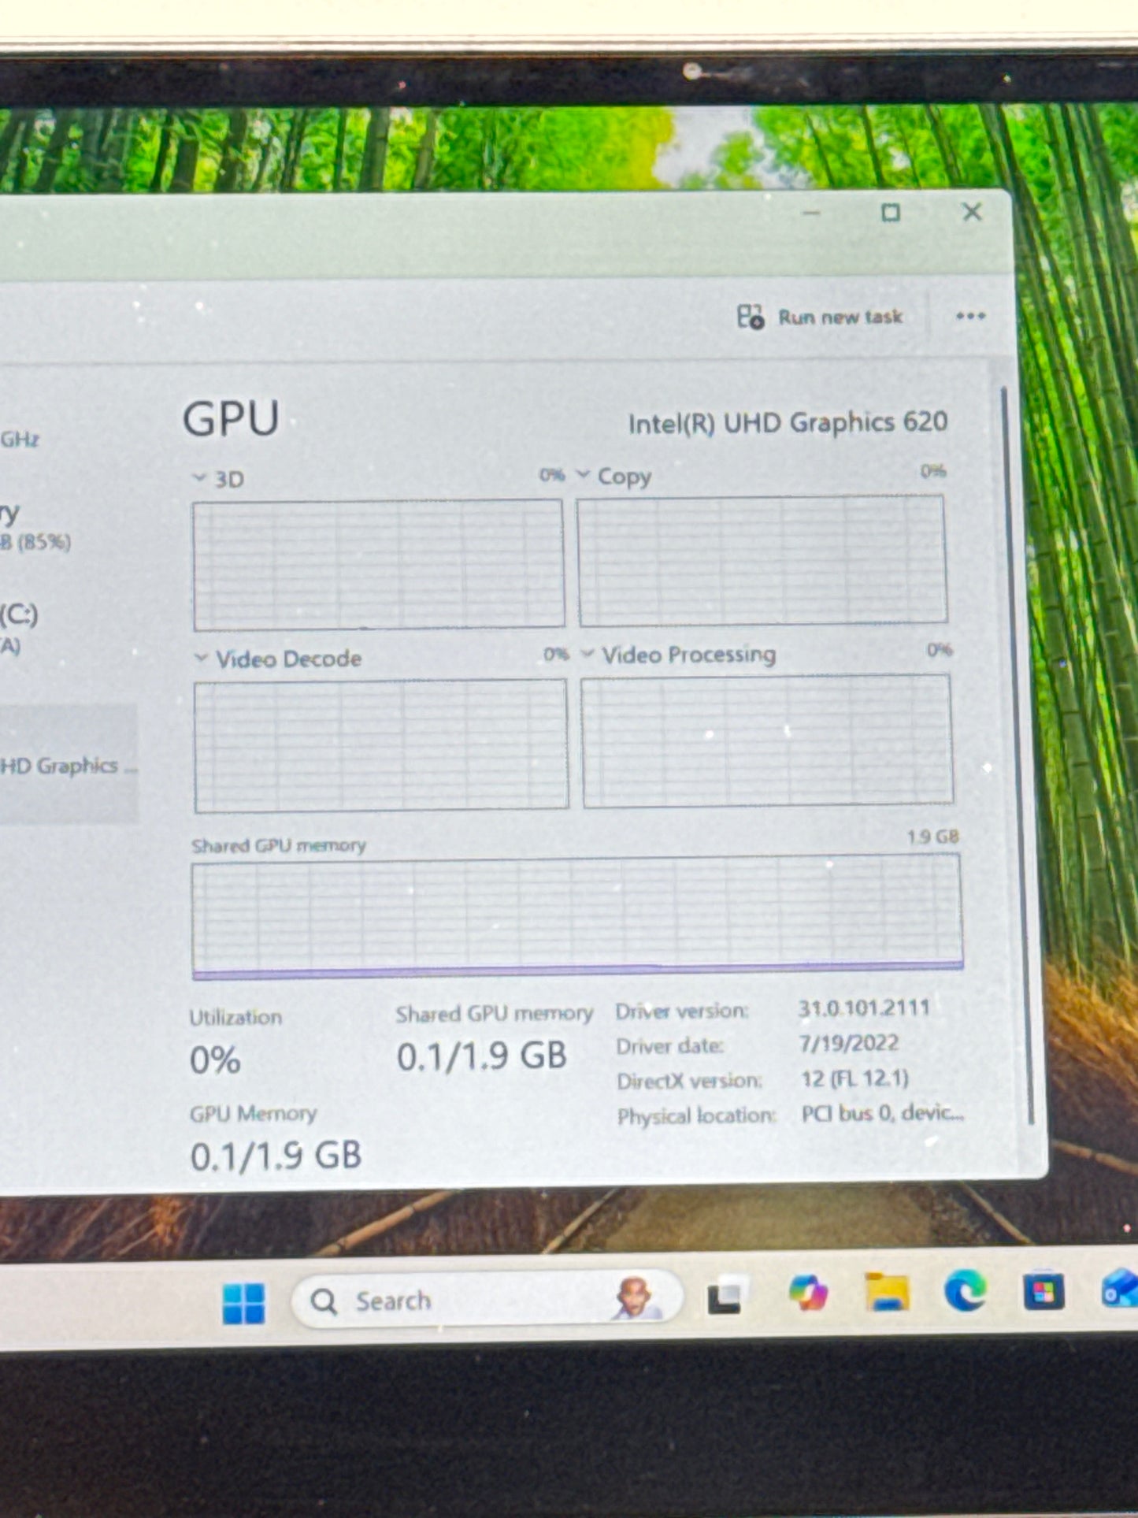Launch Microsoft Edge from the taskbar
The image size is (1138, 1518).
tap(965, 1291)
